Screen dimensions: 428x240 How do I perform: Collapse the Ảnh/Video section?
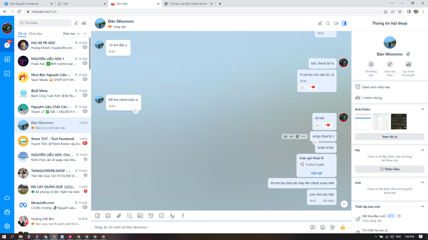pyautogui.click(x=423, y=109)
